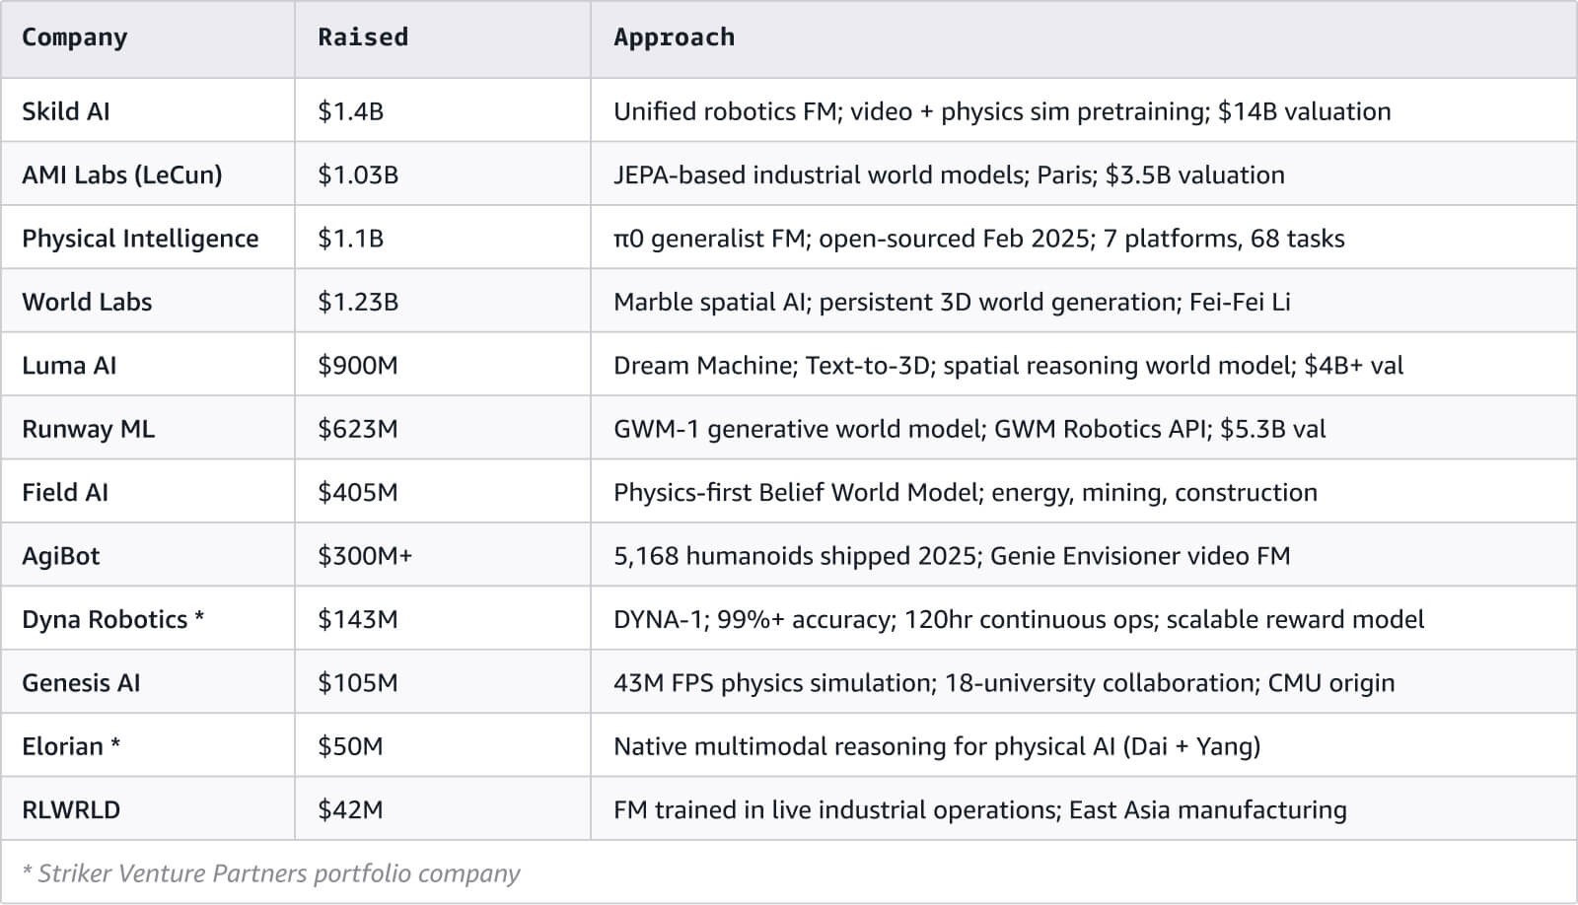Click the Striker Venture Partners footnote

click(x=271, y=873)
